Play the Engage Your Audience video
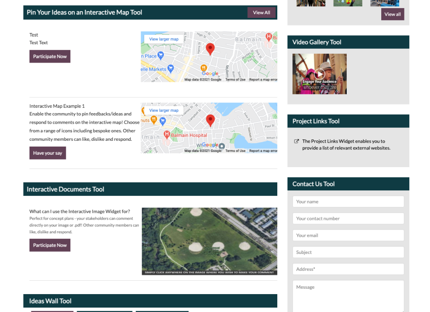430x312 pixels. pos(319,74)
